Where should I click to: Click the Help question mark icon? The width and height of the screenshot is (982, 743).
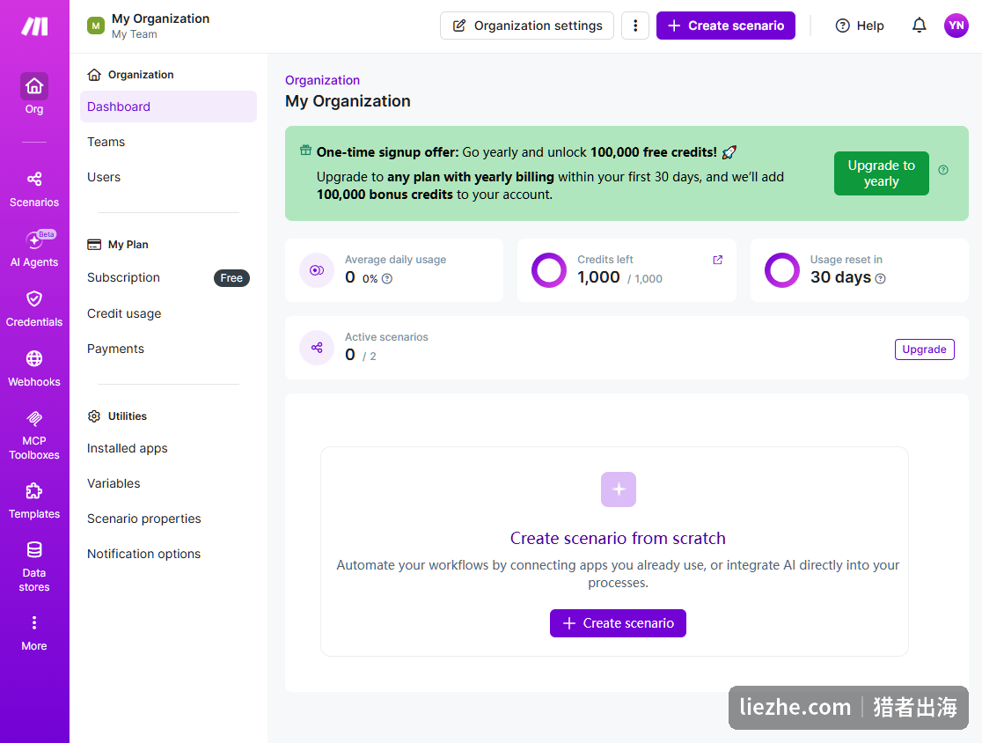[x=842, y=26]
